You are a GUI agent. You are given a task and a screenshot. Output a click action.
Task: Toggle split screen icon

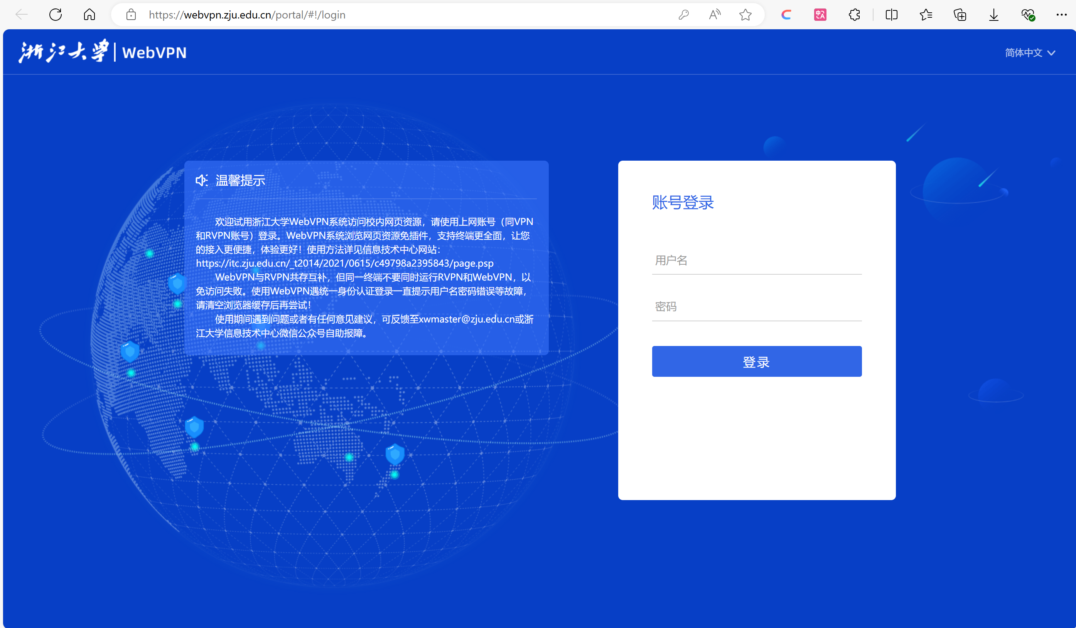892,15
